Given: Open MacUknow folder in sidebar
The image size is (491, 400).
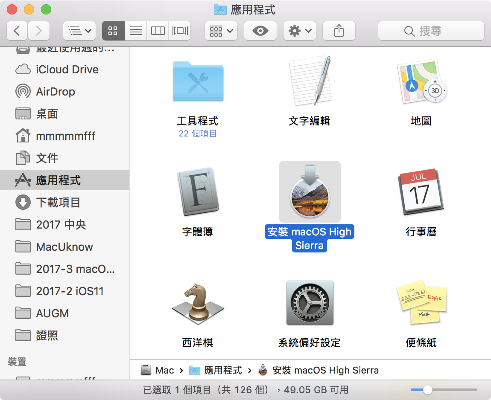Looking at the screenshot, I should [x=64, y=247].
